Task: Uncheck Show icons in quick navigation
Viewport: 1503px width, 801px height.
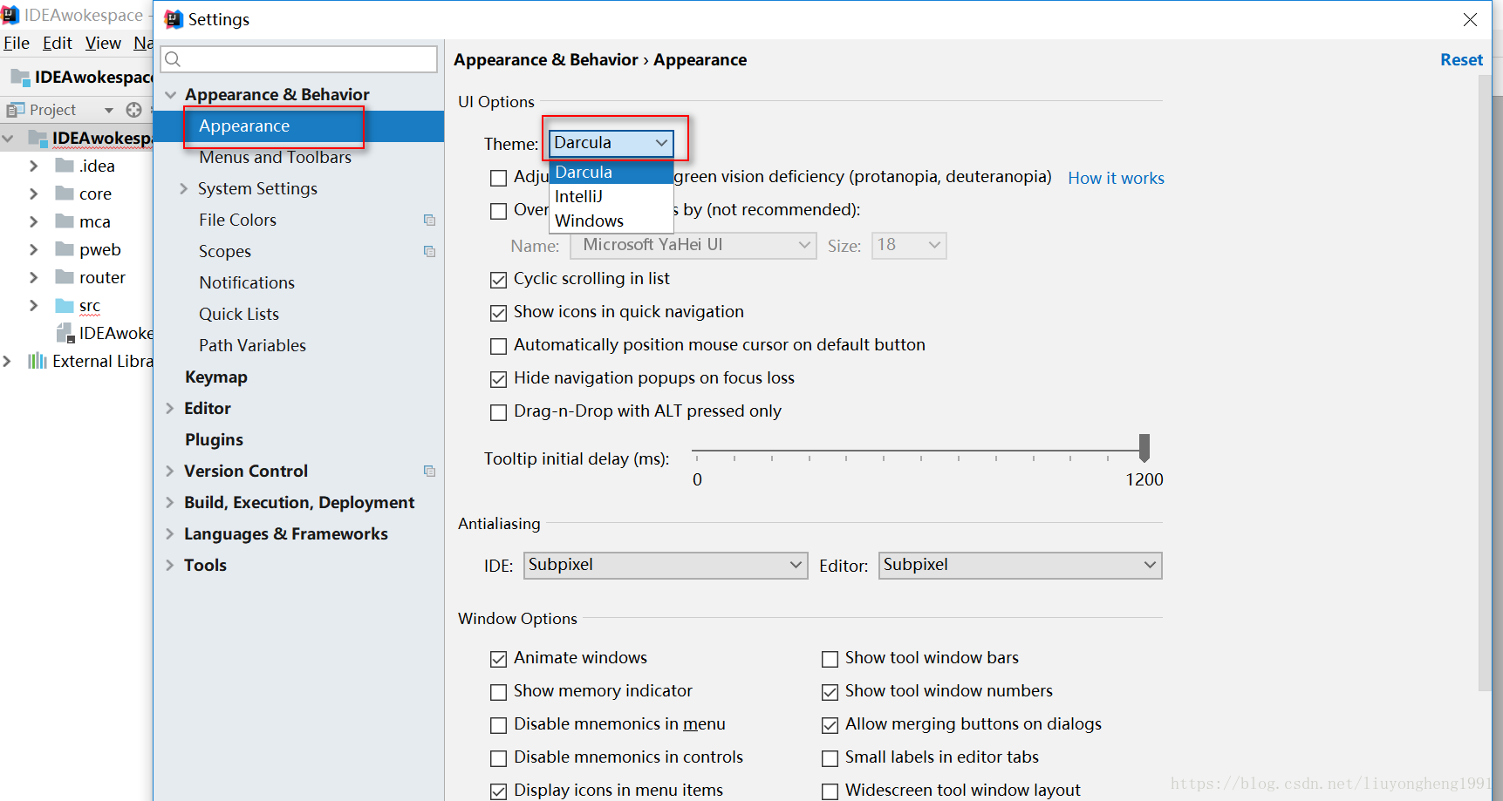Action: coord(498,313)
